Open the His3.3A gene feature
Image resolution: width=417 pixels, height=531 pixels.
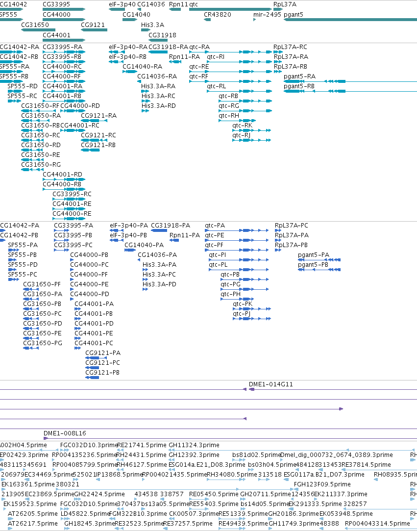[146, 30]
